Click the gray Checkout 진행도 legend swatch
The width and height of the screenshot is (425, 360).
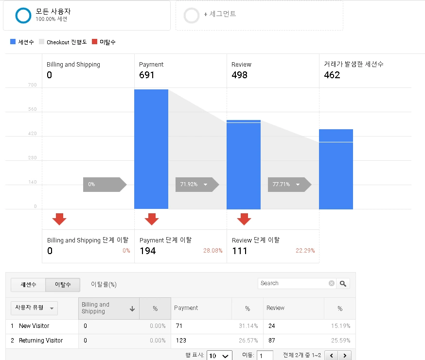tap(41, 41)
